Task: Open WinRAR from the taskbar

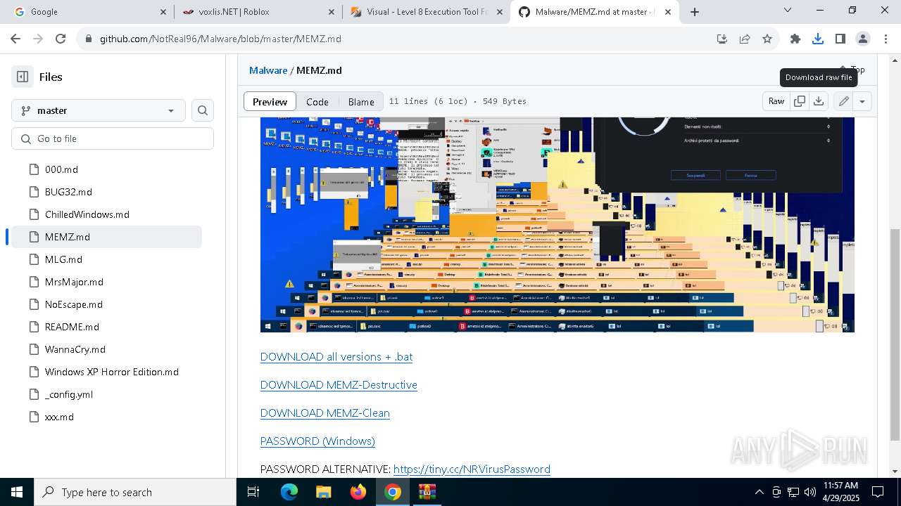Action: pos(427,492)
